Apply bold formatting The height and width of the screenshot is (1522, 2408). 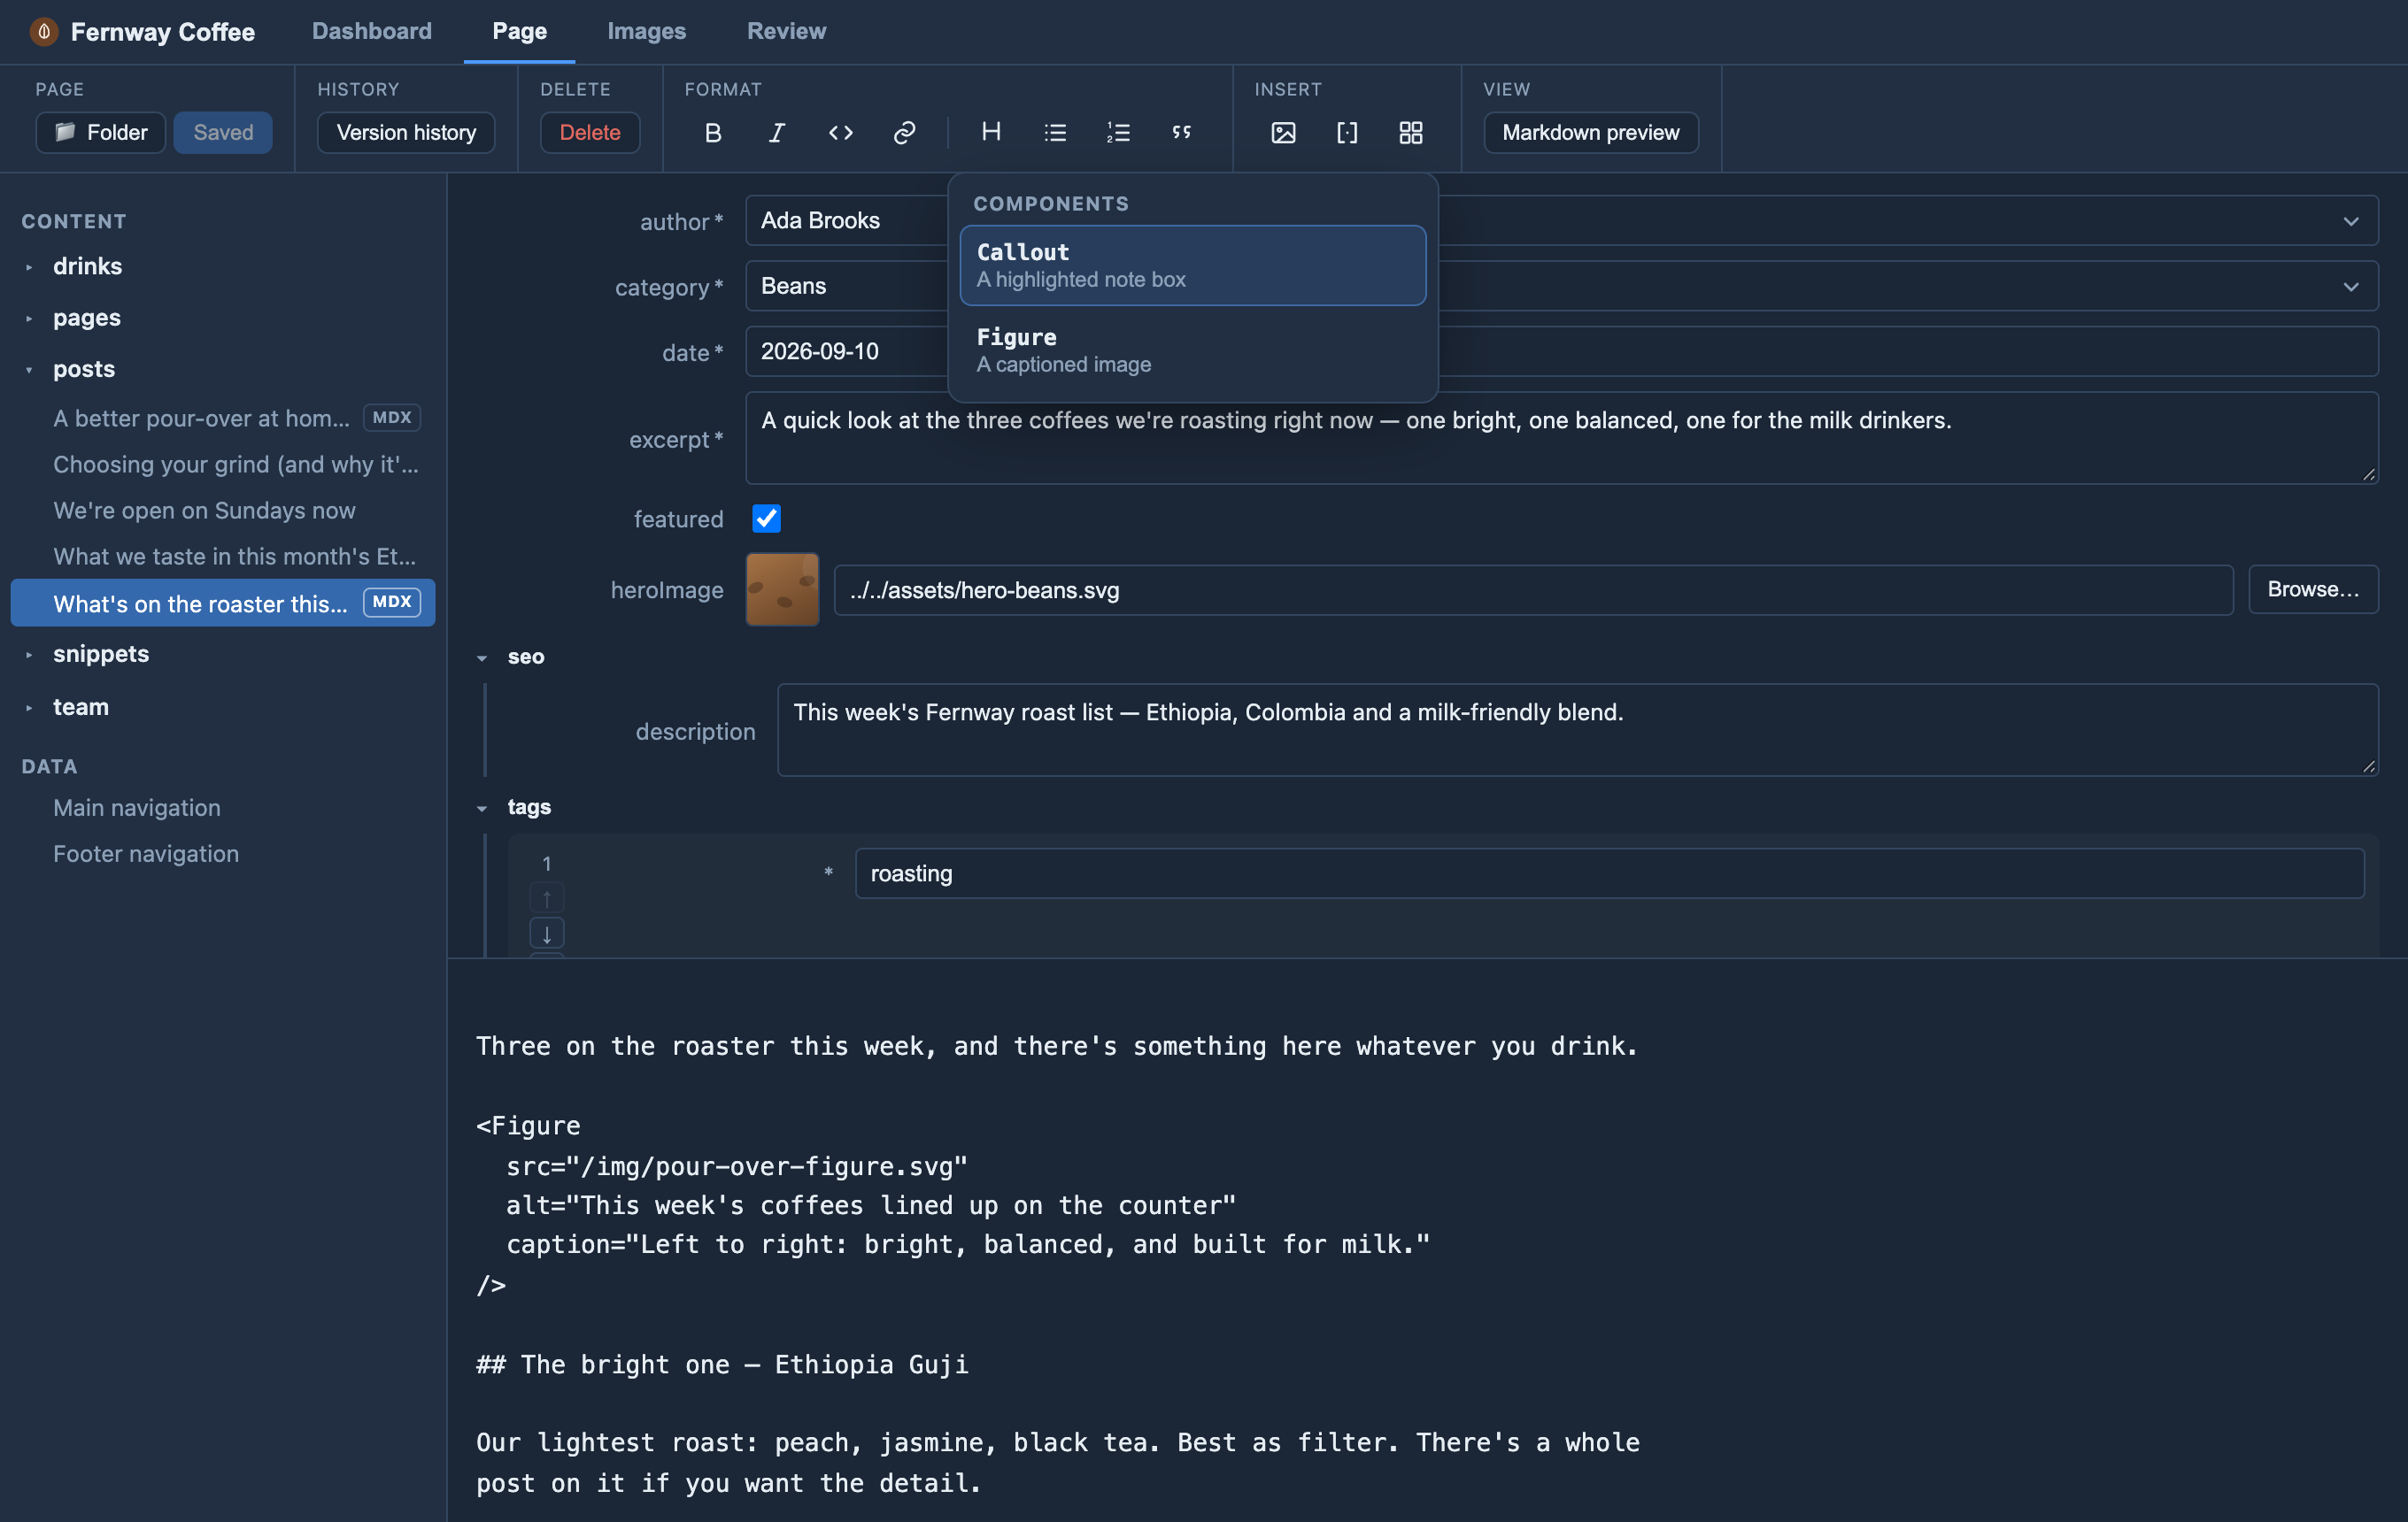713,132
